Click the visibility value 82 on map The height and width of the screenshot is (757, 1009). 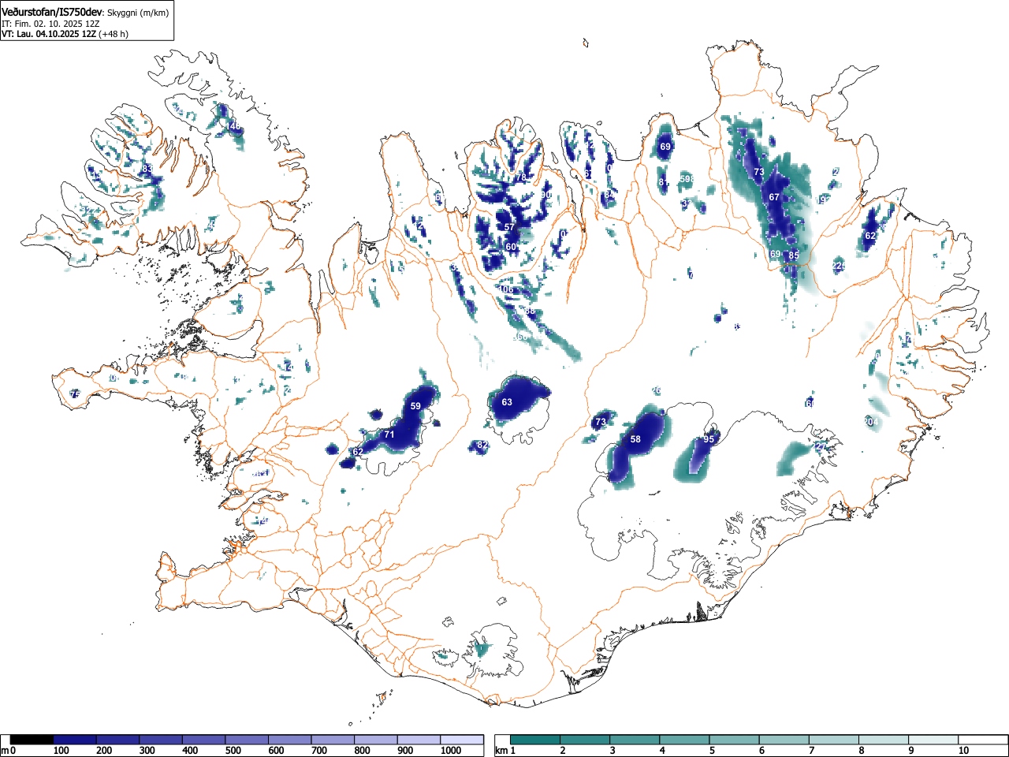[x=482, y=446]
